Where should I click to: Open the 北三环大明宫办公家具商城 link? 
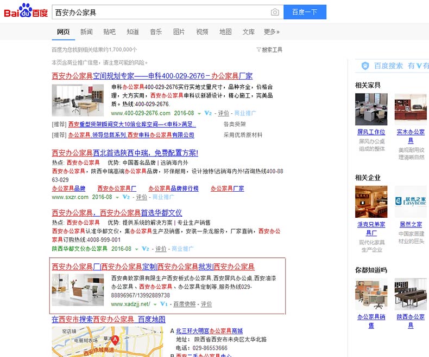(x=209, y=331)
